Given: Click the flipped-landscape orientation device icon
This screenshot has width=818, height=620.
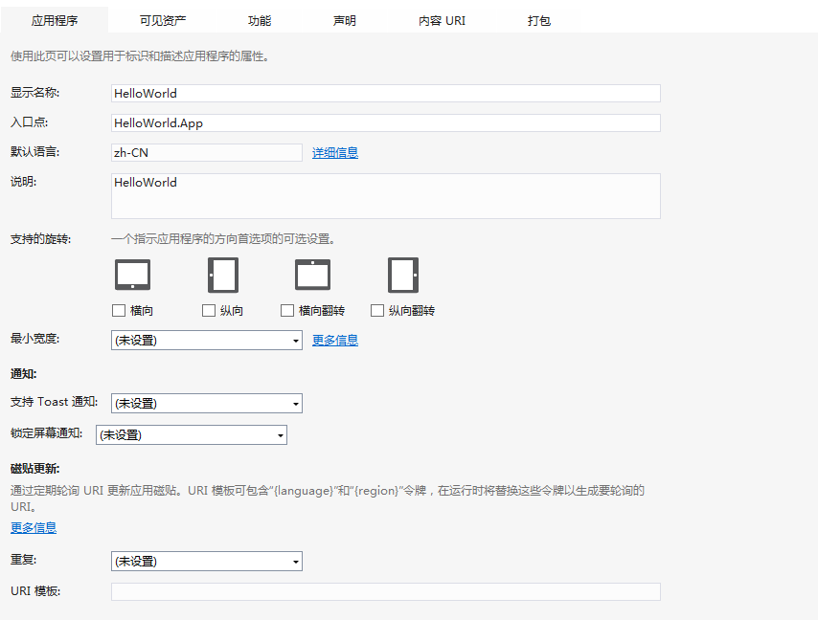Looking at the screenshot, I should point(313,274).
